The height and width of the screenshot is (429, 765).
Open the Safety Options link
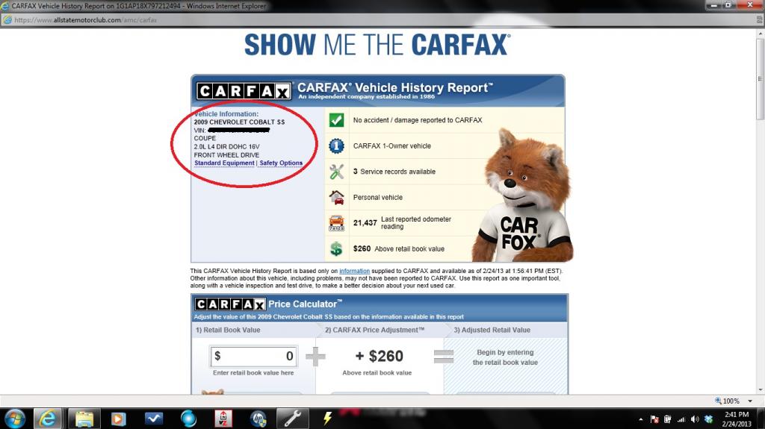tap(281, 163)
